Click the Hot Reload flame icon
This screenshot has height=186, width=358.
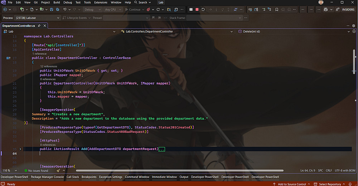coord(149,10)
